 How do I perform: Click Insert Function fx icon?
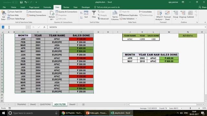[44, 27]
